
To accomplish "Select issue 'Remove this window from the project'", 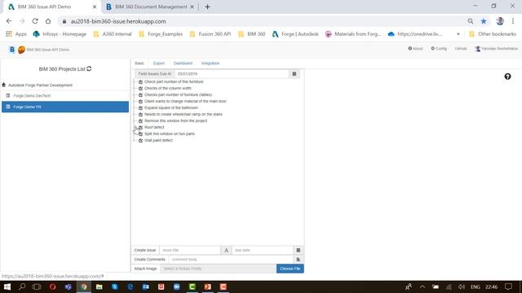I will click(176, 120).
